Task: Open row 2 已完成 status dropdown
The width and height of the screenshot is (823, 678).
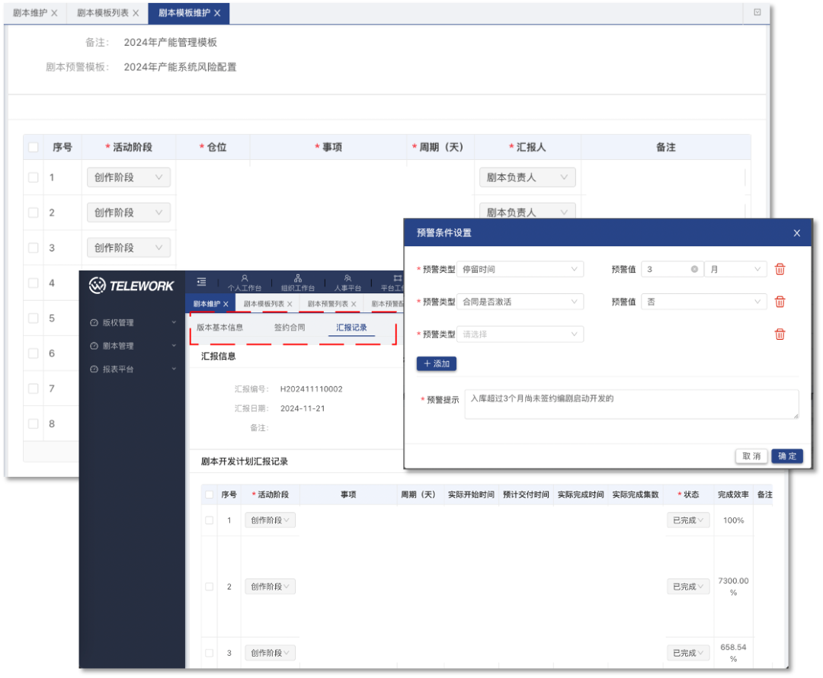Action: coord(688,586)
